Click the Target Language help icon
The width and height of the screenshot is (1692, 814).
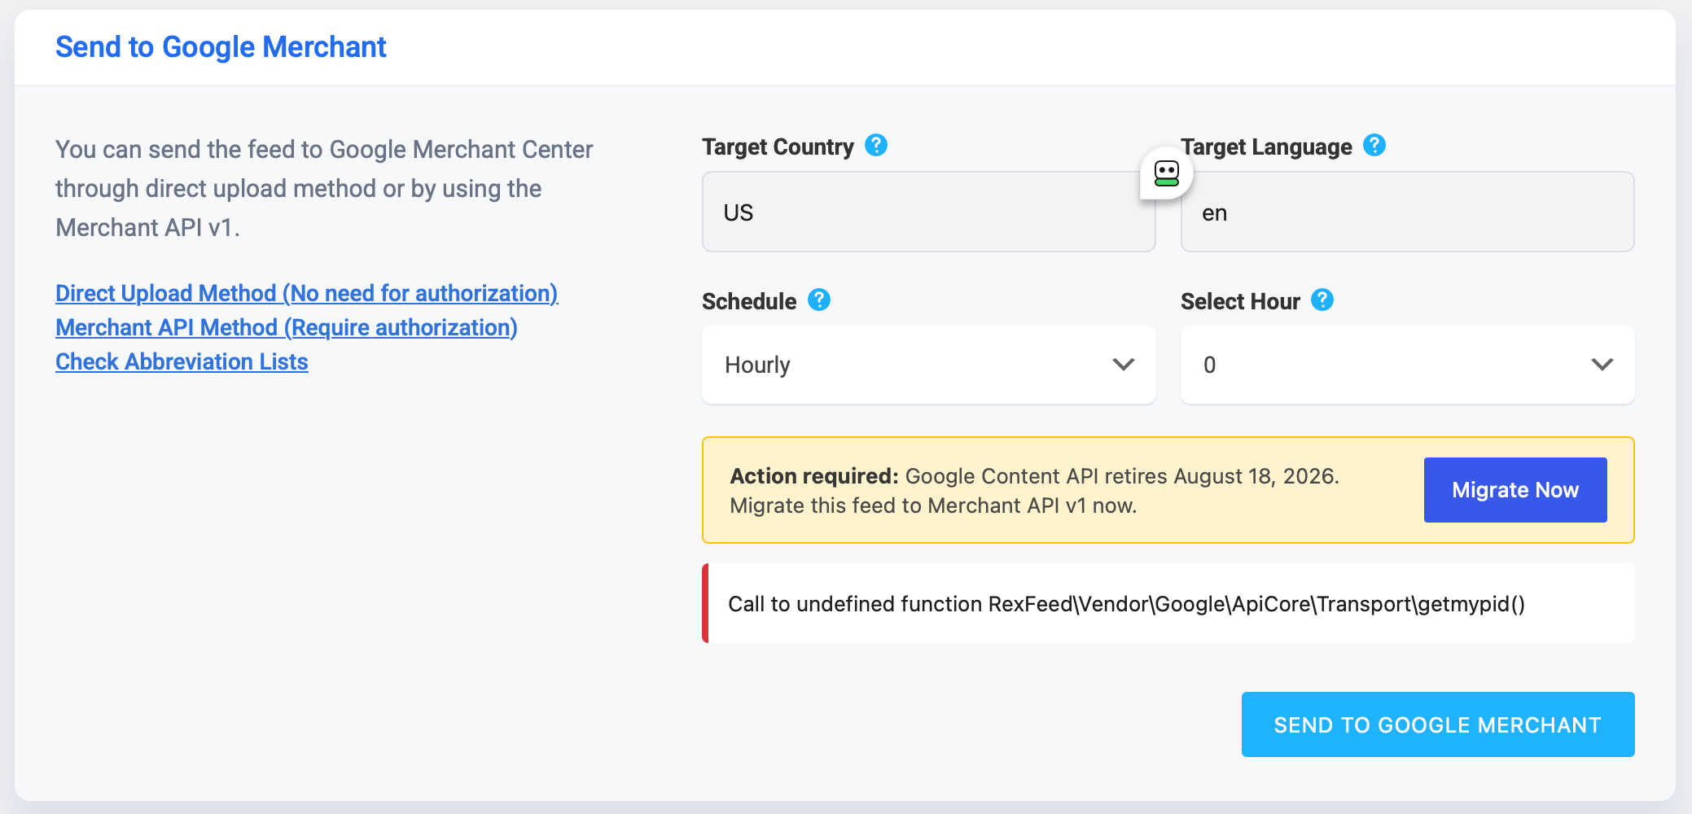1374,146
